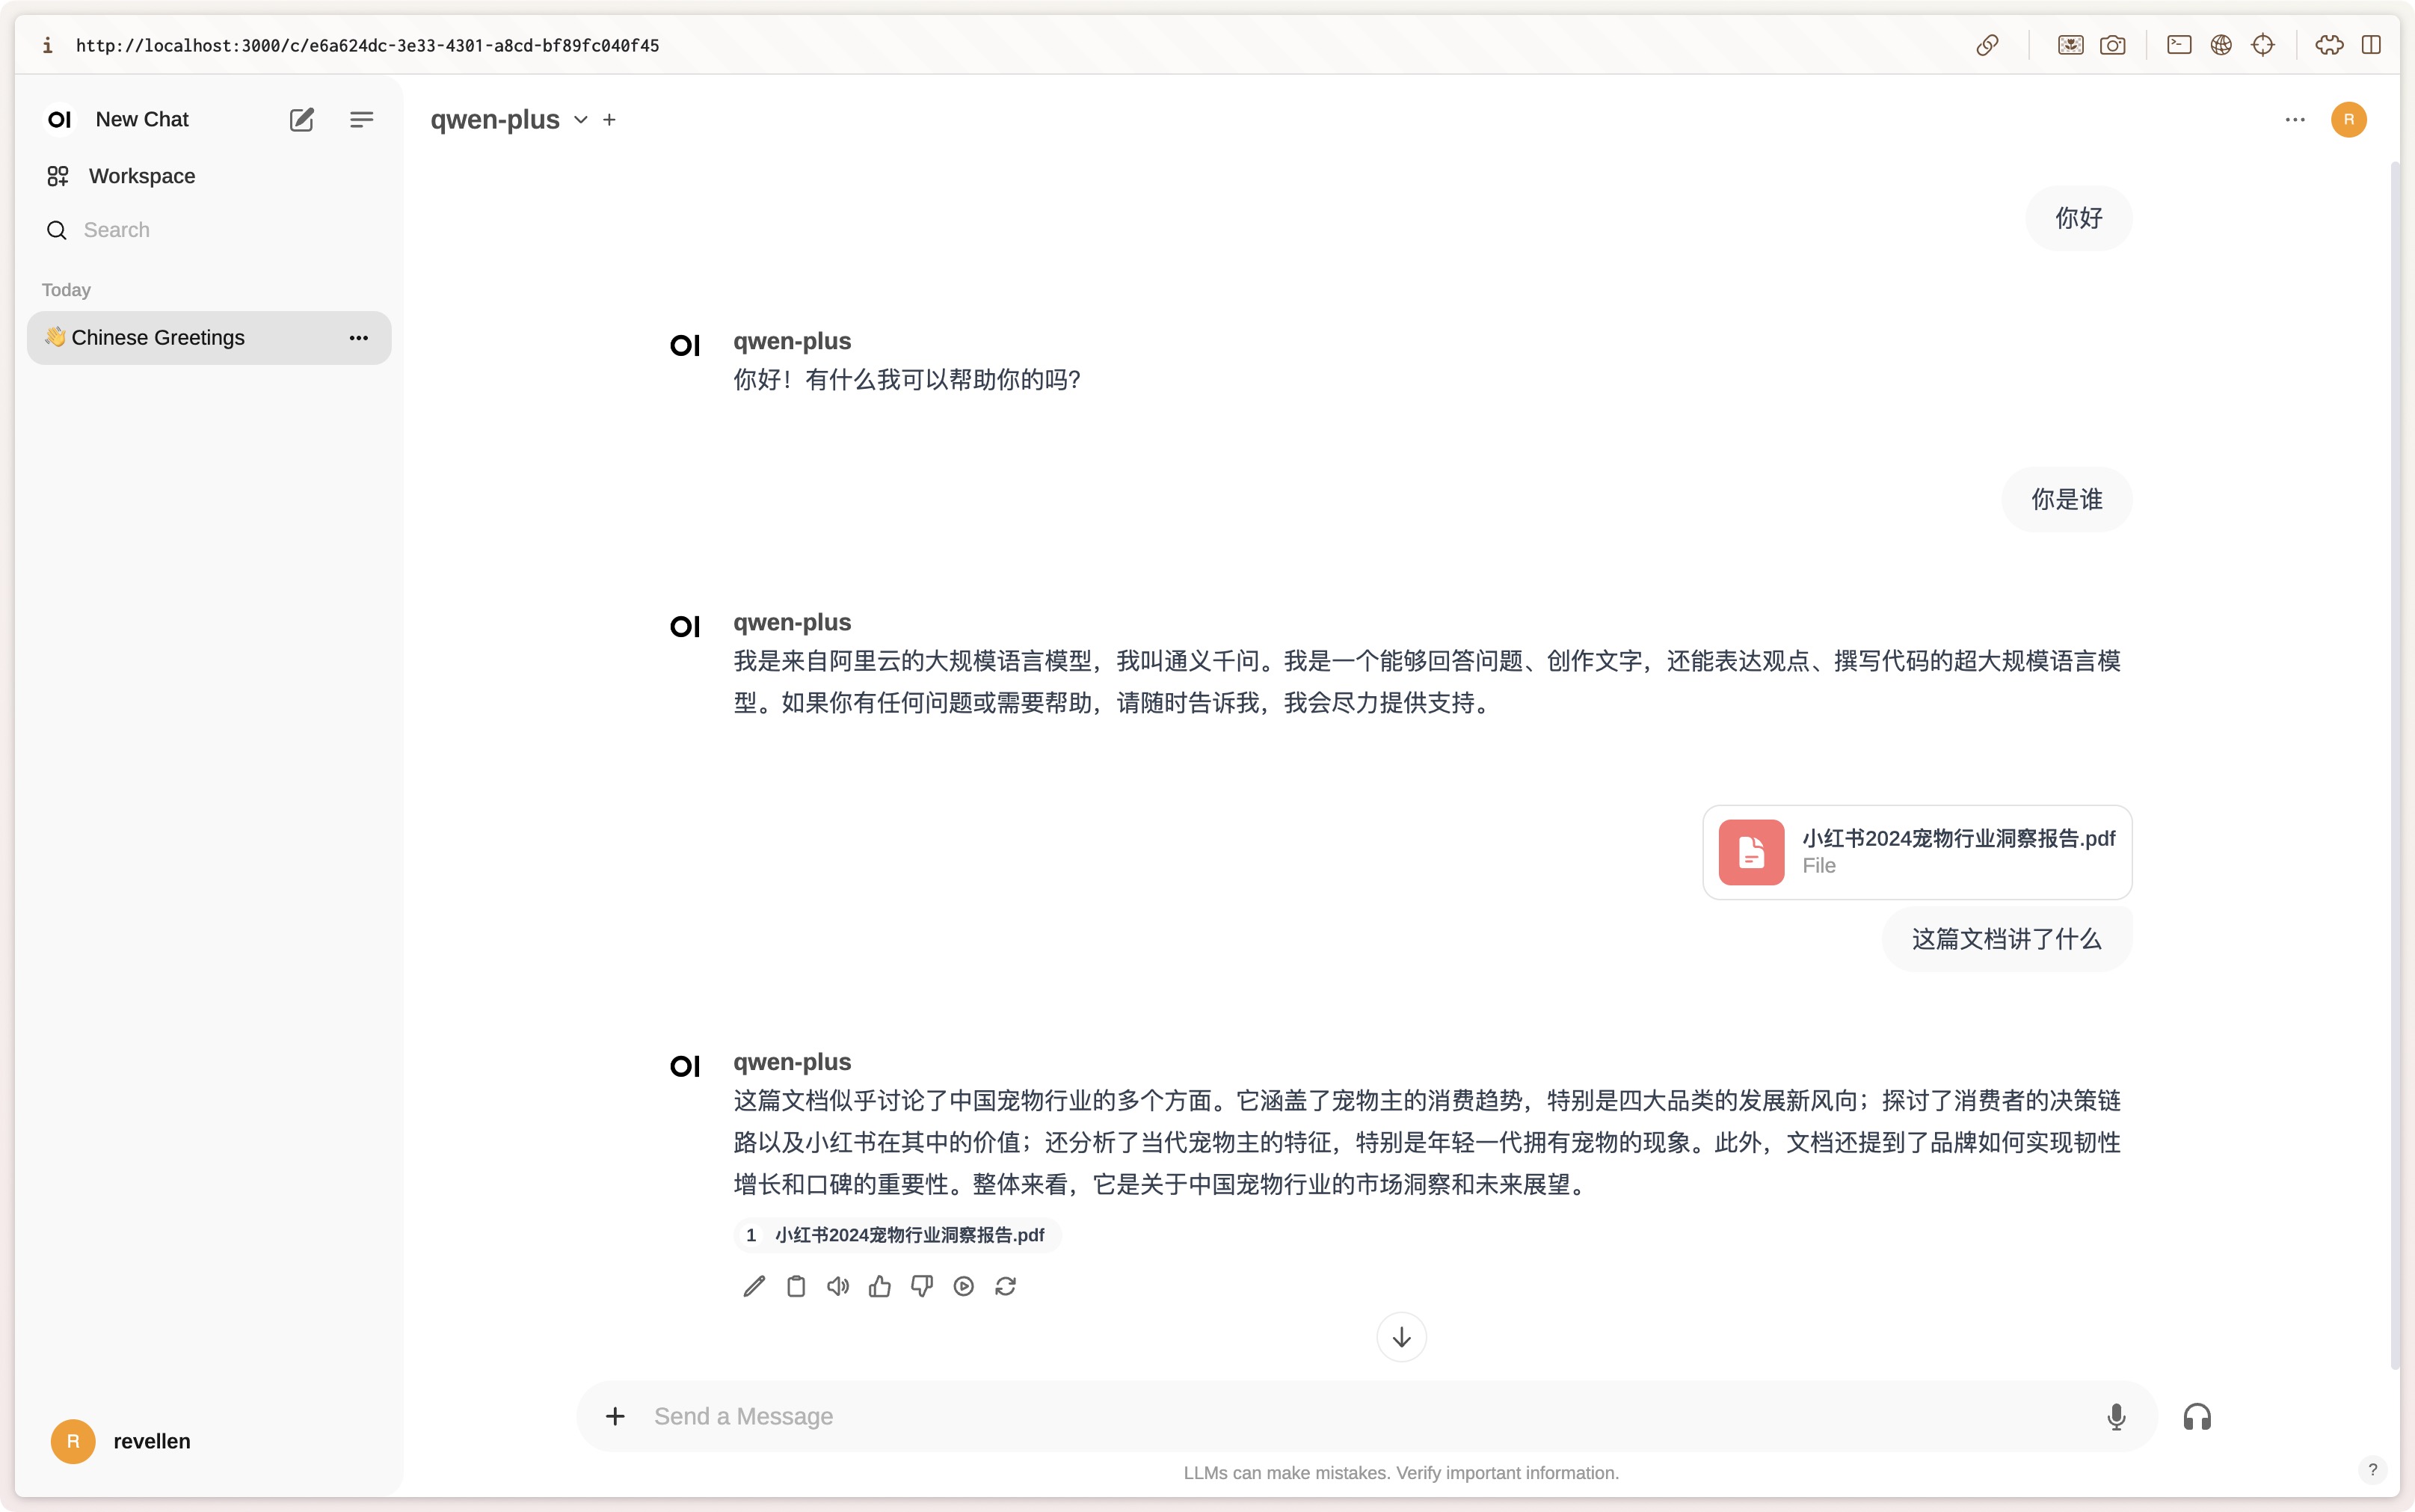
Task: Open the chat controls ellipsis menu
Action: tap(2294, 120)
